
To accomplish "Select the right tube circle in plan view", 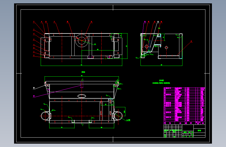I will click(x=118, y=116).
